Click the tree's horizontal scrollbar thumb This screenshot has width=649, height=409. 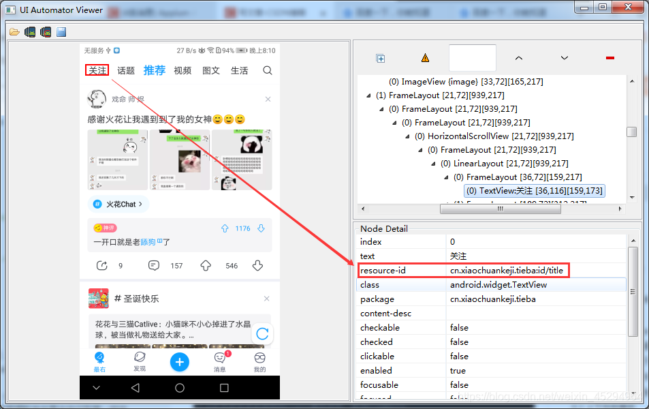pyautogui.click(x=500, y=209)
